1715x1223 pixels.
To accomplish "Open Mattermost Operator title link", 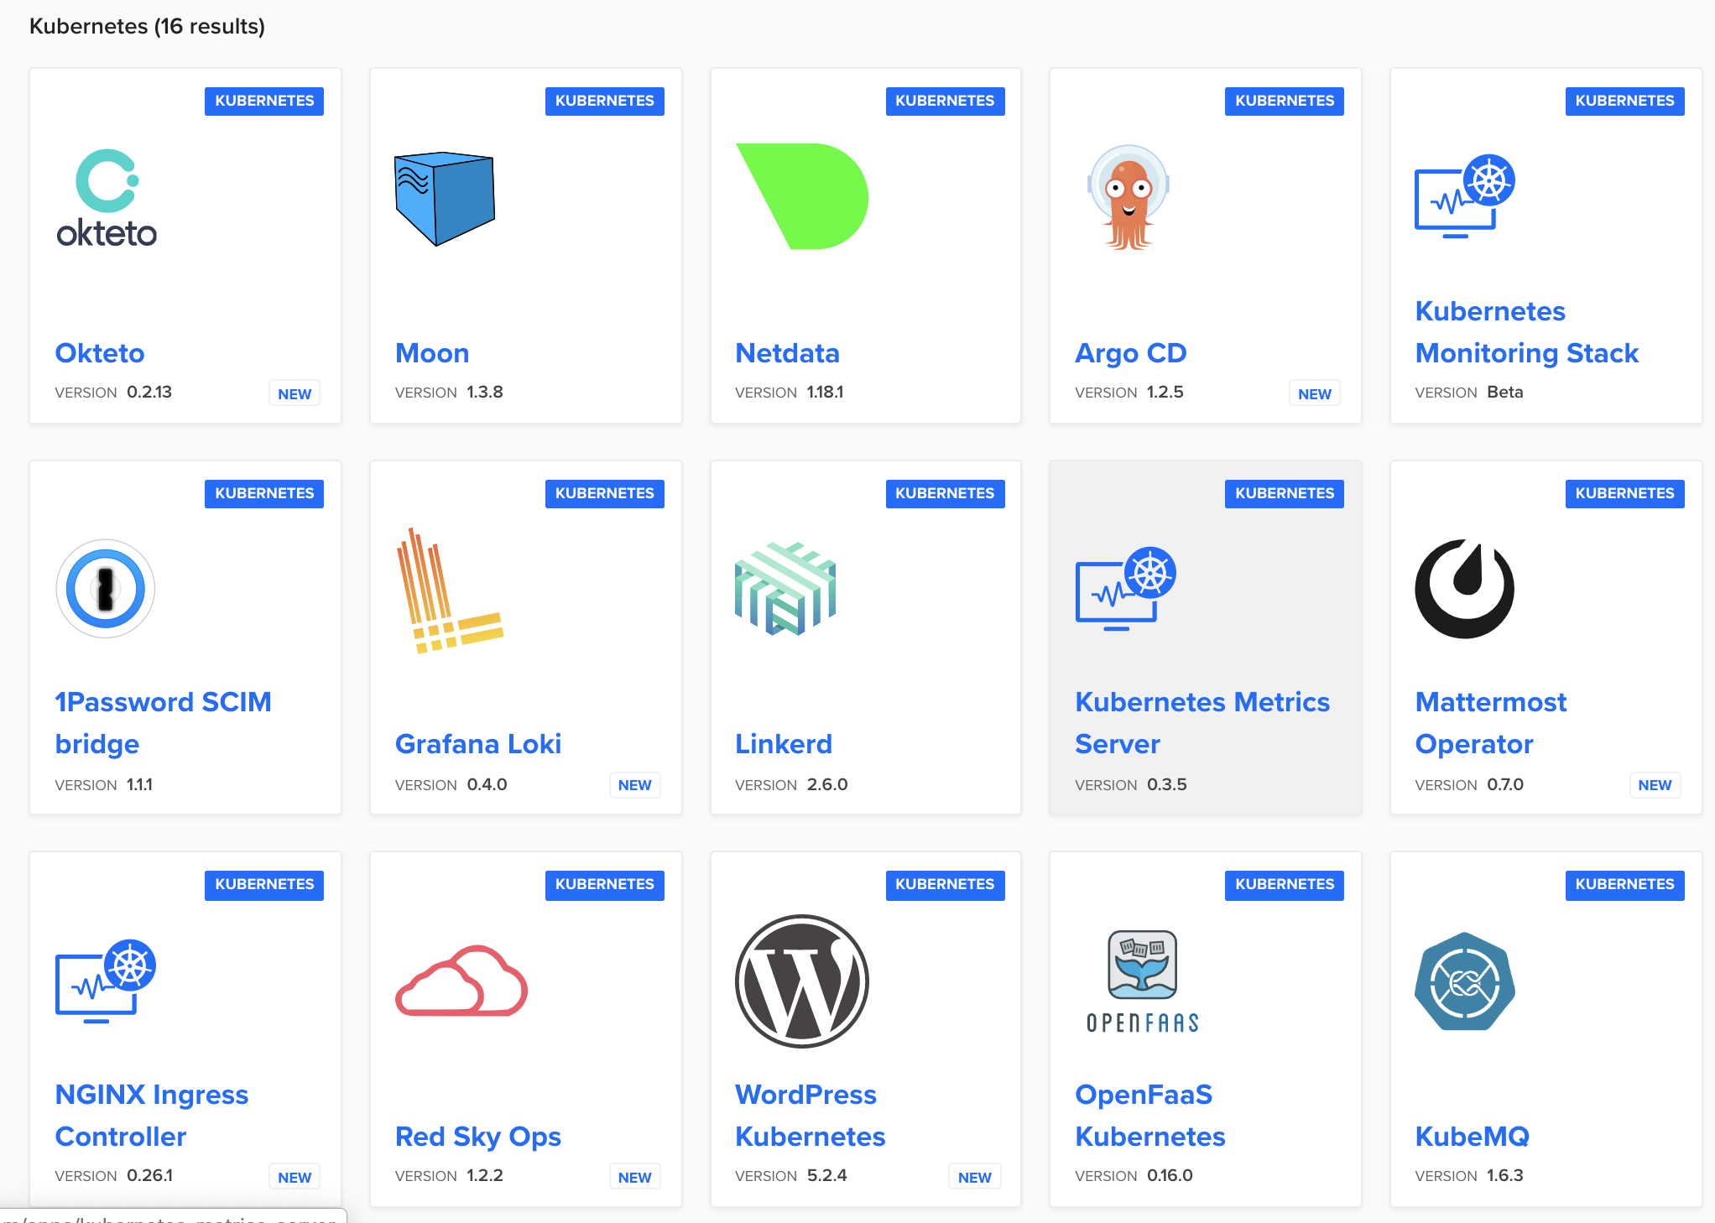I will (1491, 723).
